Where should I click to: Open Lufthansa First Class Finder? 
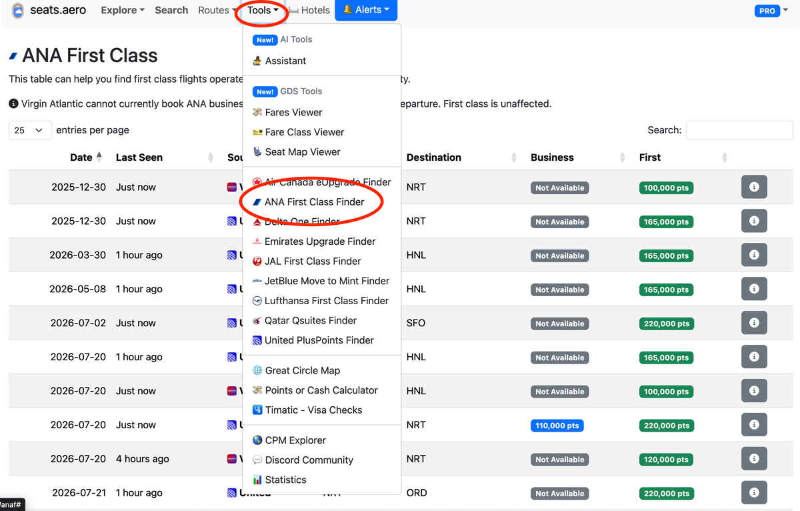[321, 301]
